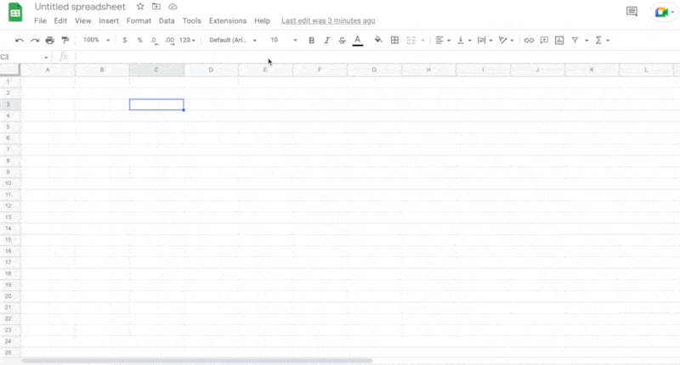Click the formula bar input
Image resolution: width=680 pixels, height=365 pixels.
point(377,57)
